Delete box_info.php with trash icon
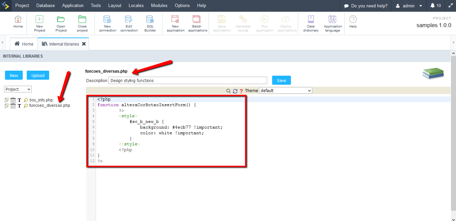456x221 pixels. (13, 100)
